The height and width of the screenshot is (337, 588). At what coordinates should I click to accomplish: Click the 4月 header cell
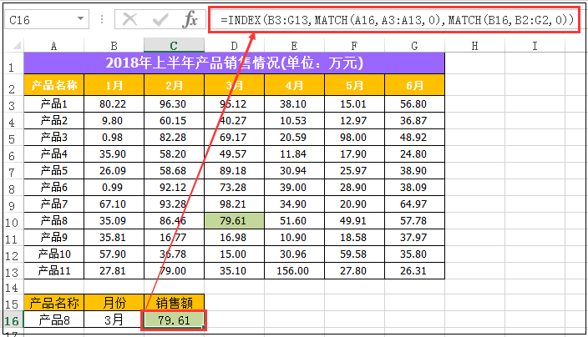coord(294,85)
